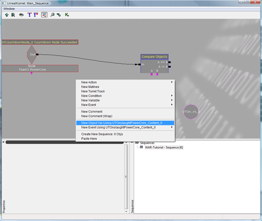Click Paste Here in the context menu
Viewport: 262px width, 221px height.
tap(125, 139)
